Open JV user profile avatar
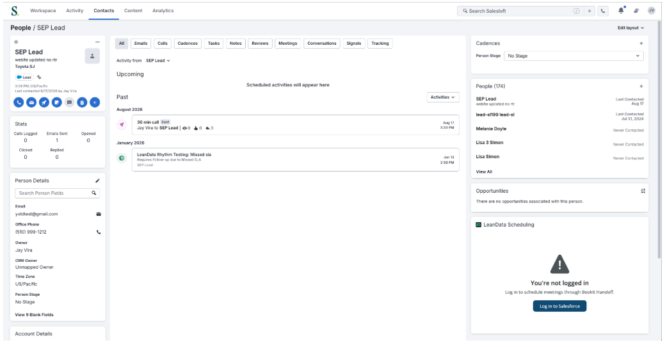Screen dimensions: 667x347 pyautogui.click(x=651, y=11)
